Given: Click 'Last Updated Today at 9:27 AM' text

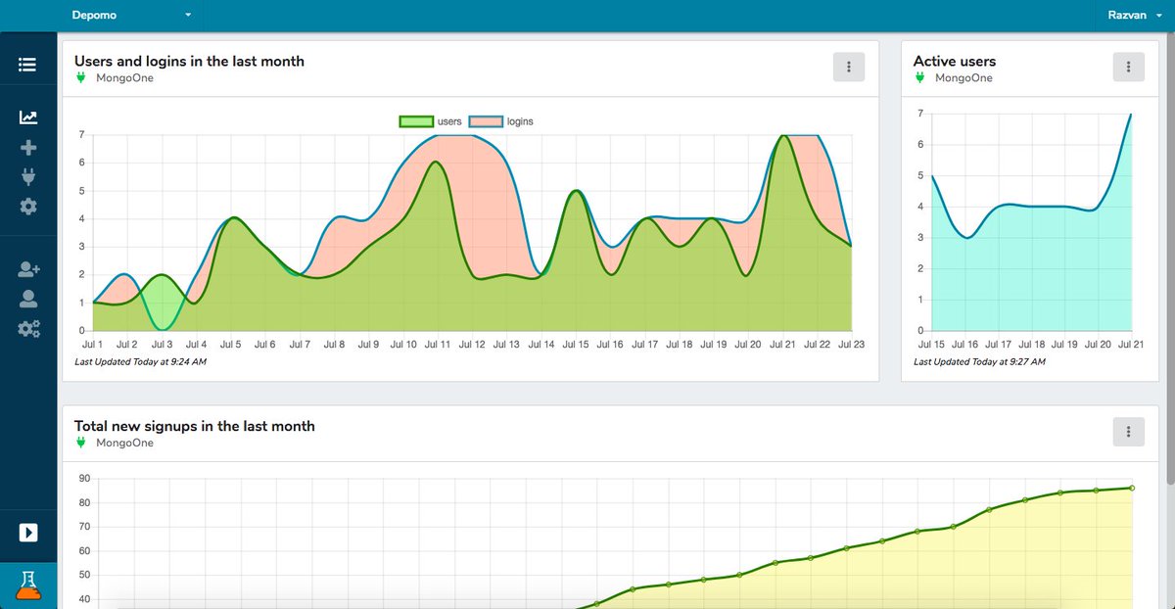Looking at the screenshot, I should (979, 361).
